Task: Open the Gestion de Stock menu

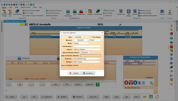Action: point(26,7)
